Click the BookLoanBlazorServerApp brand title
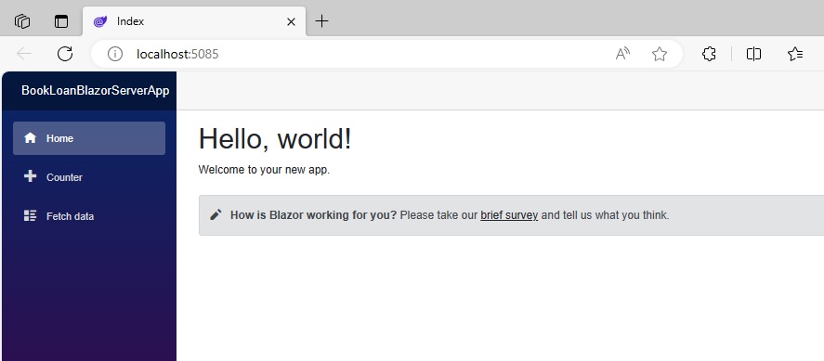This screenshot has height=361, width=824. (x=95, y=91)
